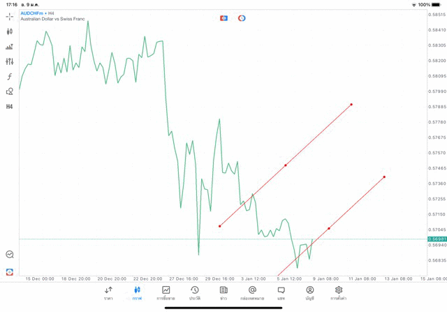Open the ประวัติ (History) tab
447x312 pixels.
(x=195, y=292)
